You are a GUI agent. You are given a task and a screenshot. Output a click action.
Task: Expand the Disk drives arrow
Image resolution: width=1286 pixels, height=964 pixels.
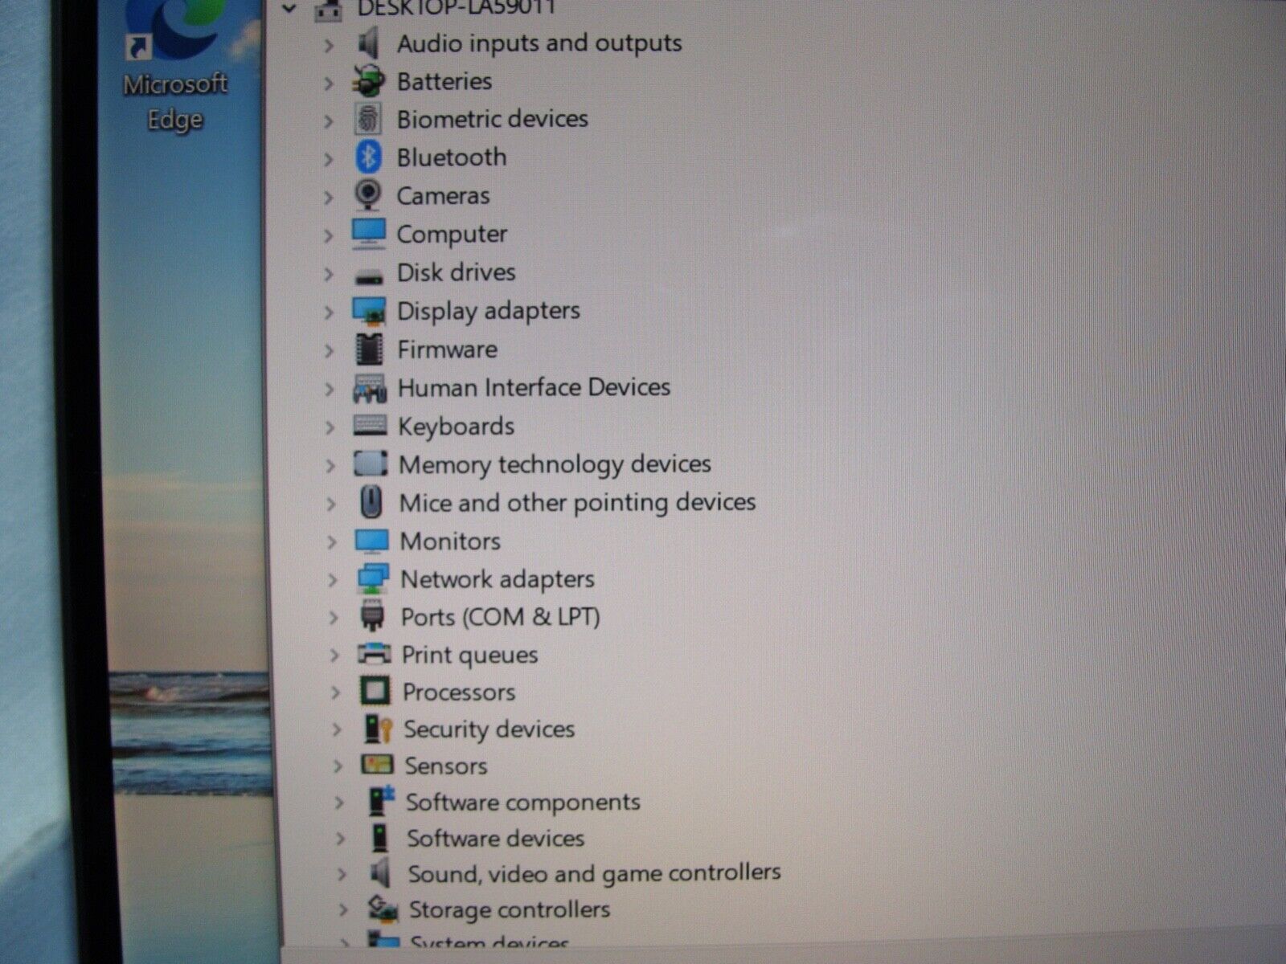329,274
